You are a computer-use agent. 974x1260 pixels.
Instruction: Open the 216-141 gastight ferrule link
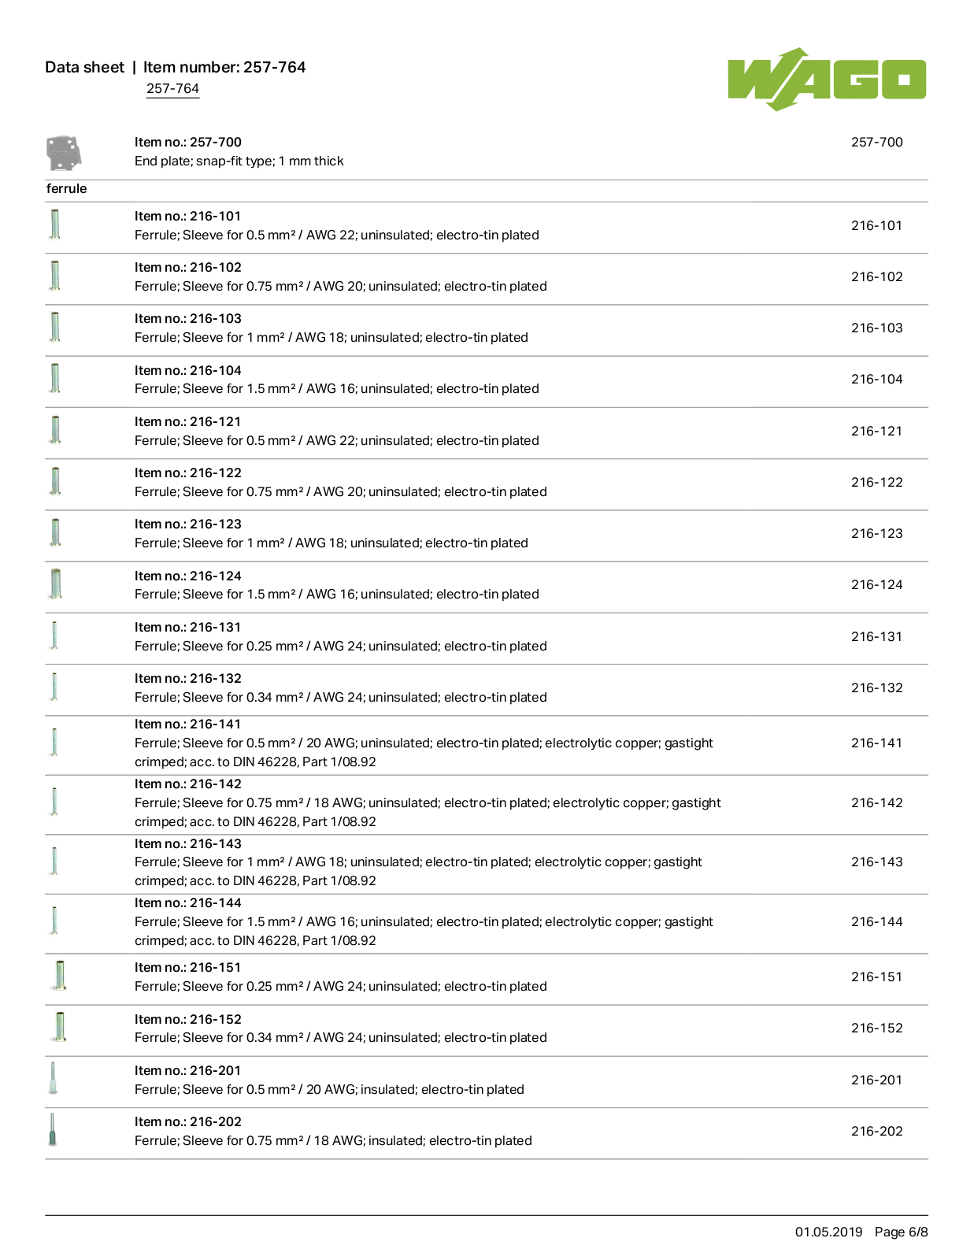click(876, 743)
